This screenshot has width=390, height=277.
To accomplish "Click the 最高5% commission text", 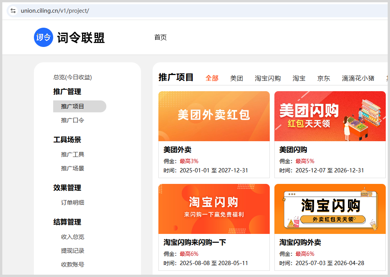I will [x=305, y=161].
